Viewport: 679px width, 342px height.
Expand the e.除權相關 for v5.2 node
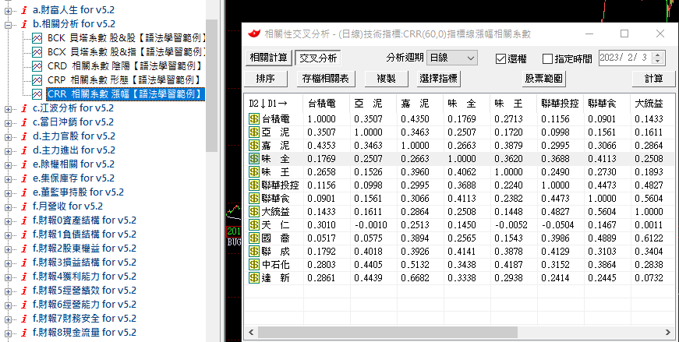coord(8,164)
